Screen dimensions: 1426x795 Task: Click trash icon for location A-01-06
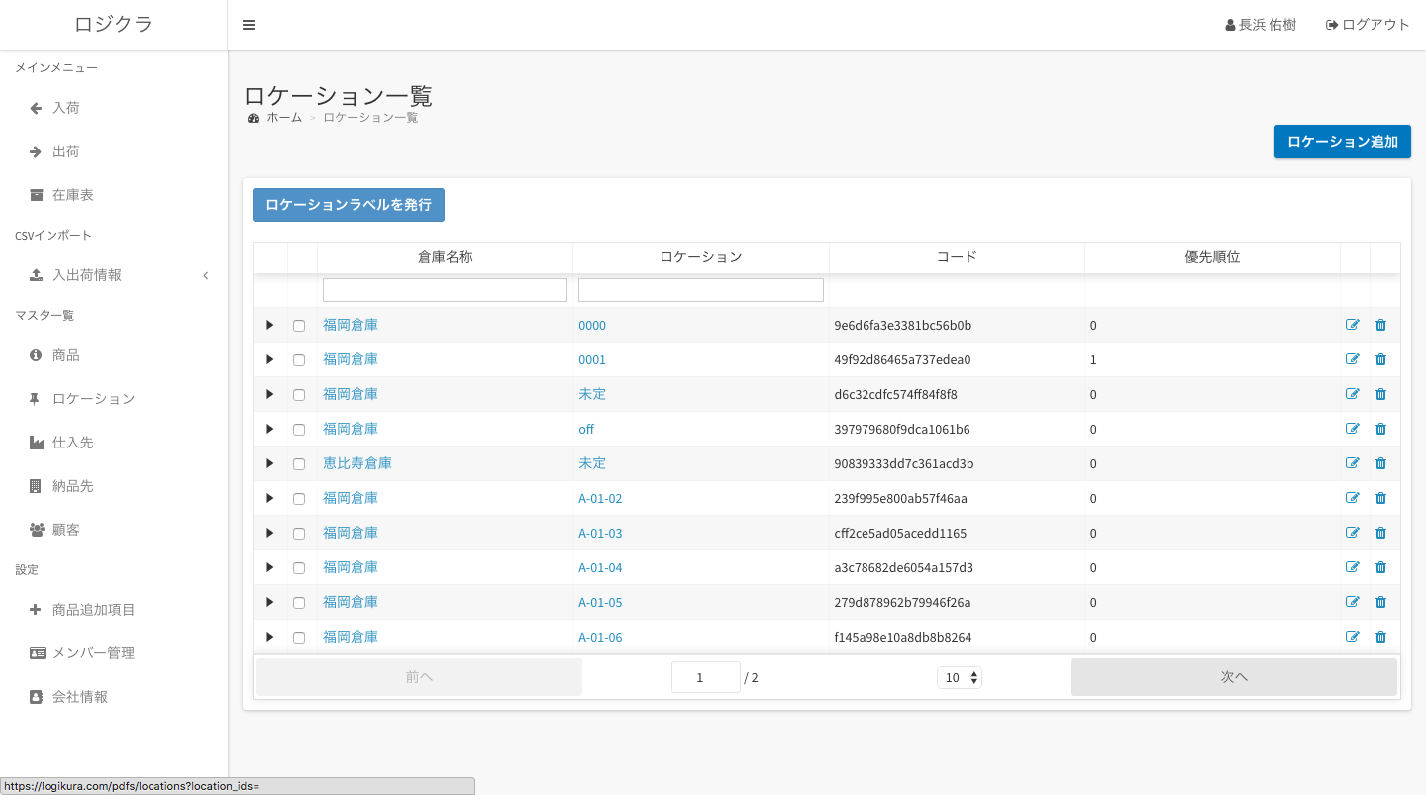1380,637
